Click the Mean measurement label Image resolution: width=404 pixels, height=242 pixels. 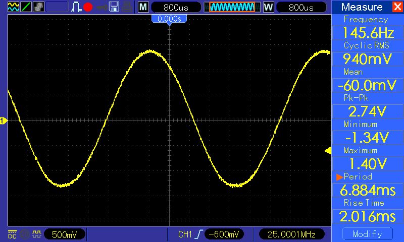click(353, 72)
